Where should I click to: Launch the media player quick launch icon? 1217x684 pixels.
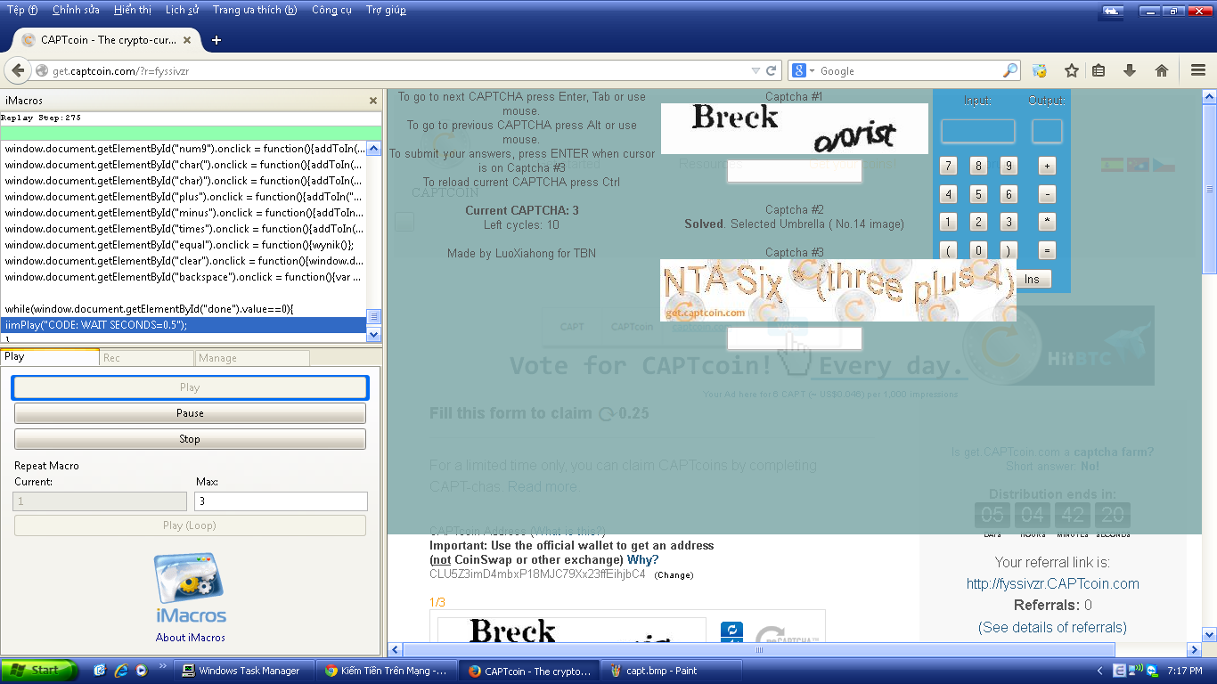[141, 671]
